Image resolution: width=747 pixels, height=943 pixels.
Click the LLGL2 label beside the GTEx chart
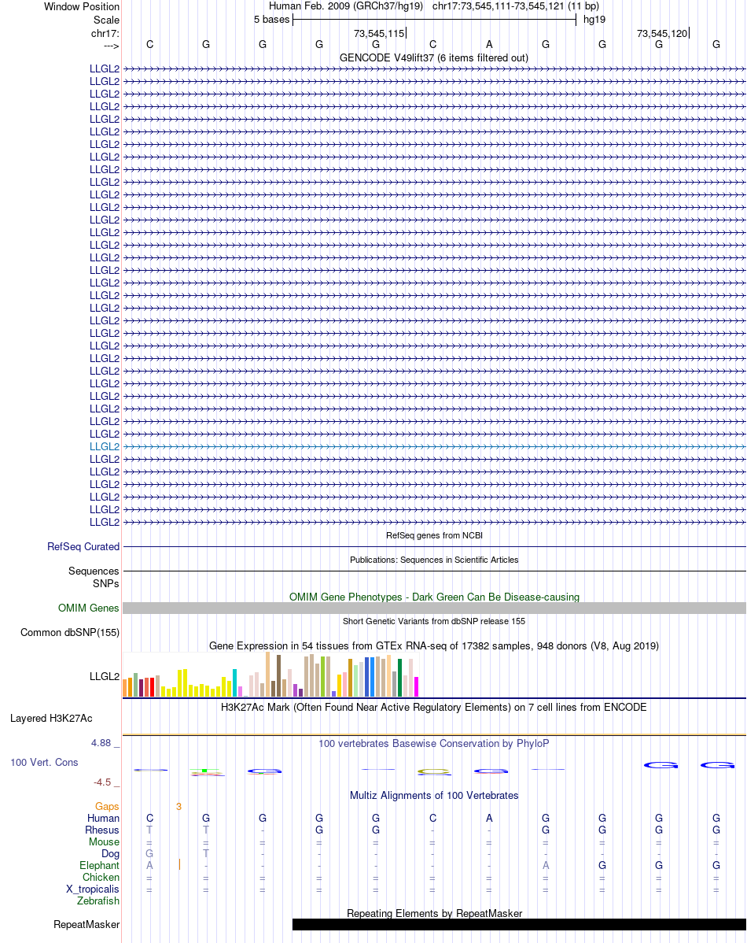pos(105,677)
